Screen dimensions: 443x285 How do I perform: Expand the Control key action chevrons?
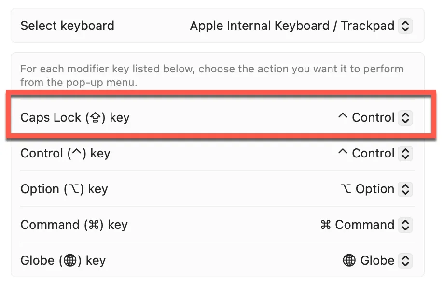click(405, 154)
